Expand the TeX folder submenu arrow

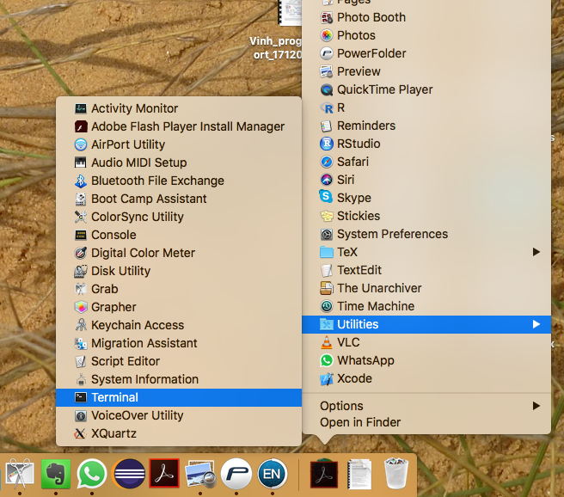pos(536,252)
